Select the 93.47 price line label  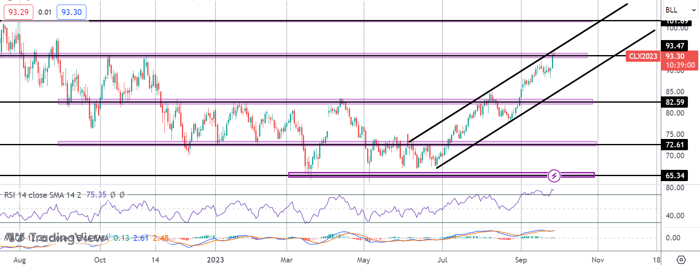tap(675, 46)
